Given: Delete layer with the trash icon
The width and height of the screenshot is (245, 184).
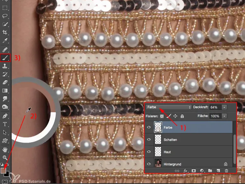Looking at the screenshot, I should click(x=226, y=171).
